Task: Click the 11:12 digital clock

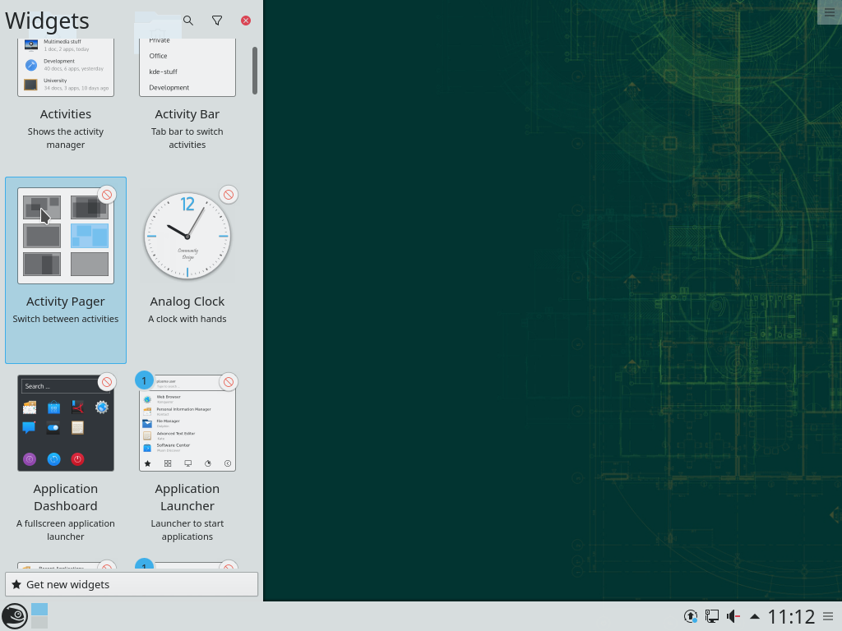Action: point(791,616)
